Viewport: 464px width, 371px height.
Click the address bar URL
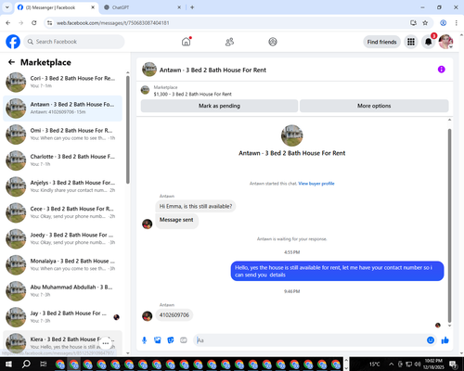[x=113, y=23]
